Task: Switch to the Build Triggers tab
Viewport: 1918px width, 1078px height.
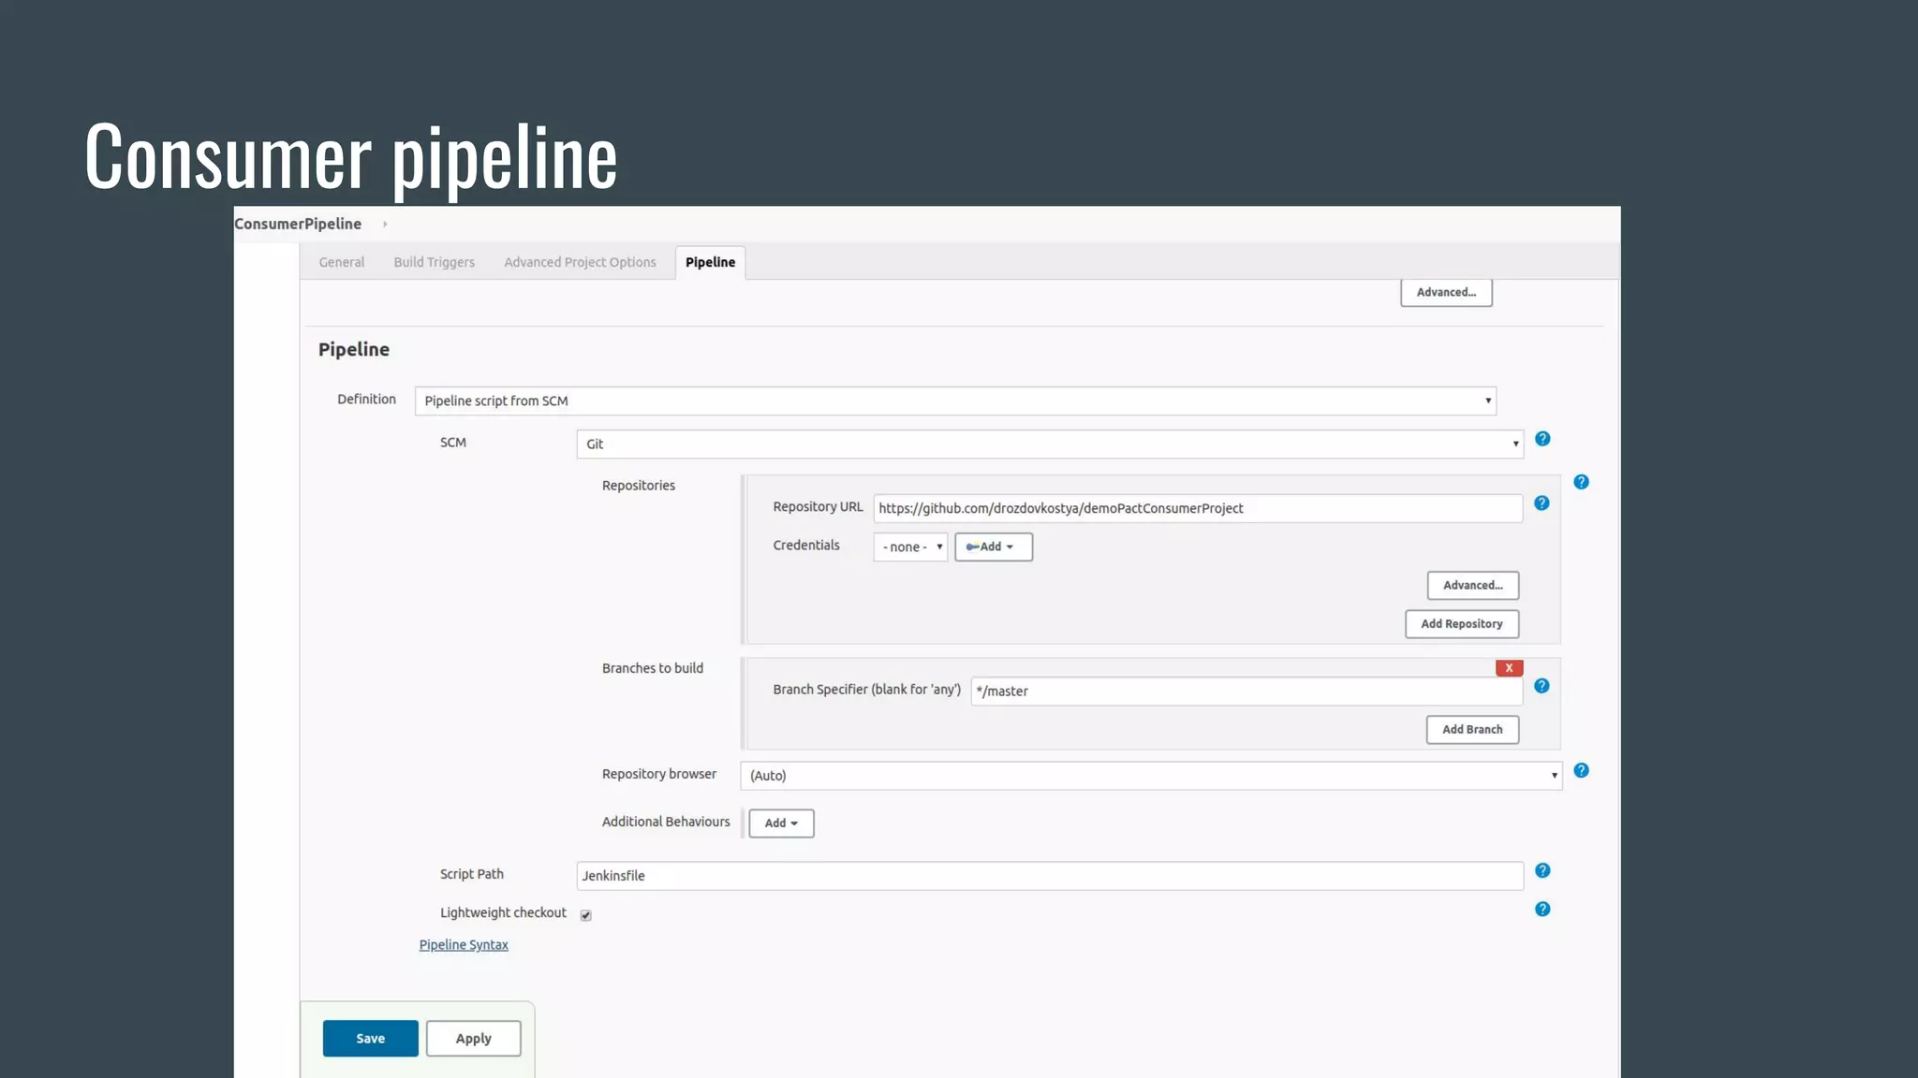Action: pyautogui.click(x=434, y=262)
